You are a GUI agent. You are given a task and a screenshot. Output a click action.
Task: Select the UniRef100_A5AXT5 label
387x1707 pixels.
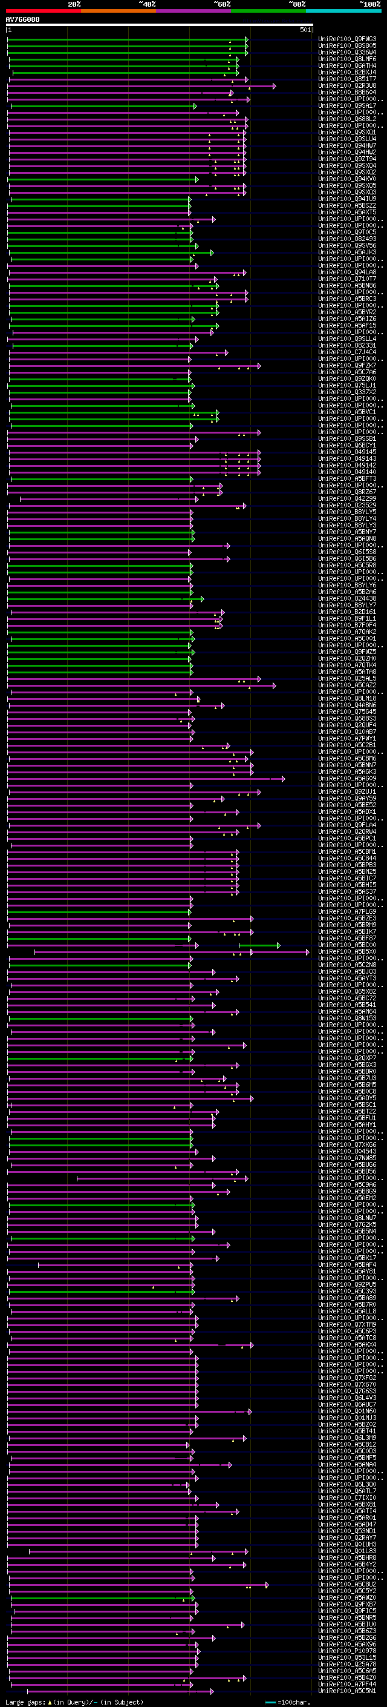tap(347, 212)
